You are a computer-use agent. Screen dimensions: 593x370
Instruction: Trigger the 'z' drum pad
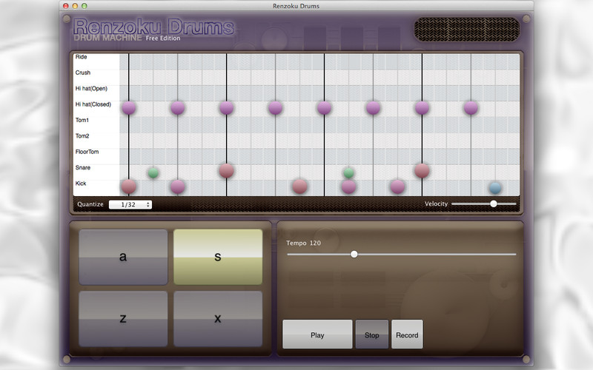(123, 319)
